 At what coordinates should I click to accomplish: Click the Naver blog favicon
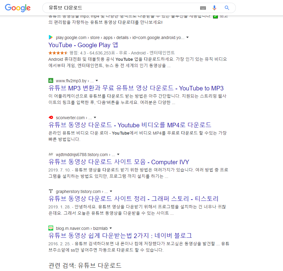(51, 228)
